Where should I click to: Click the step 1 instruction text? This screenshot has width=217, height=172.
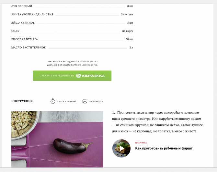click(x=157, y=122)
